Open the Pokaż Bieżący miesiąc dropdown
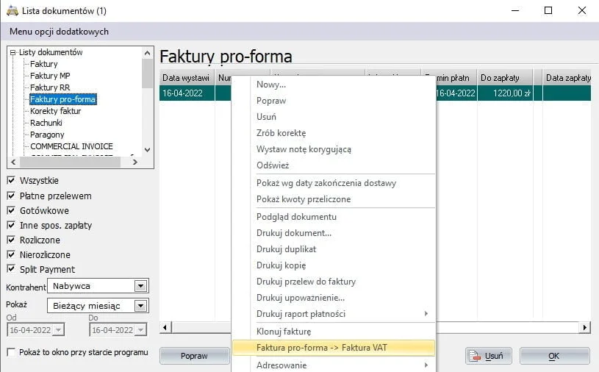The height and width of the screenshot is (372, 599). 141,306
